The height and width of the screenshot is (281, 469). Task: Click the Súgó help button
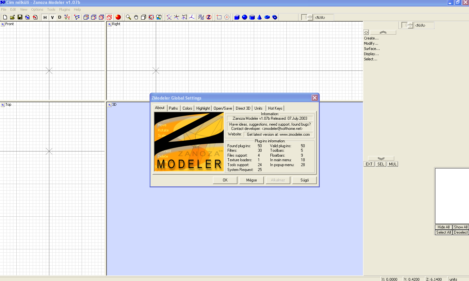(304, 180)
